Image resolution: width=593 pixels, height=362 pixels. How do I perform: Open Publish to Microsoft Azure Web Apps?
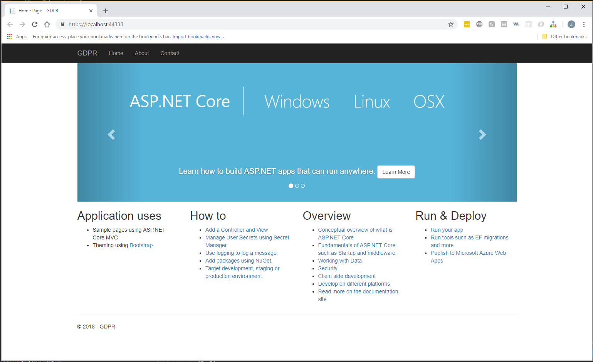[468, 257]
